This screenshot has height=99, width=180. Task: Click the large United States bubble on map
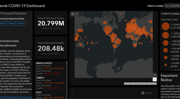[108, 30]
